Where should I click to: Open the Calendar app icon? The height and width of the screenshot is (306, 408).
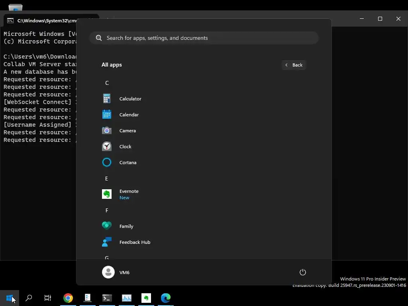point(107,114)
